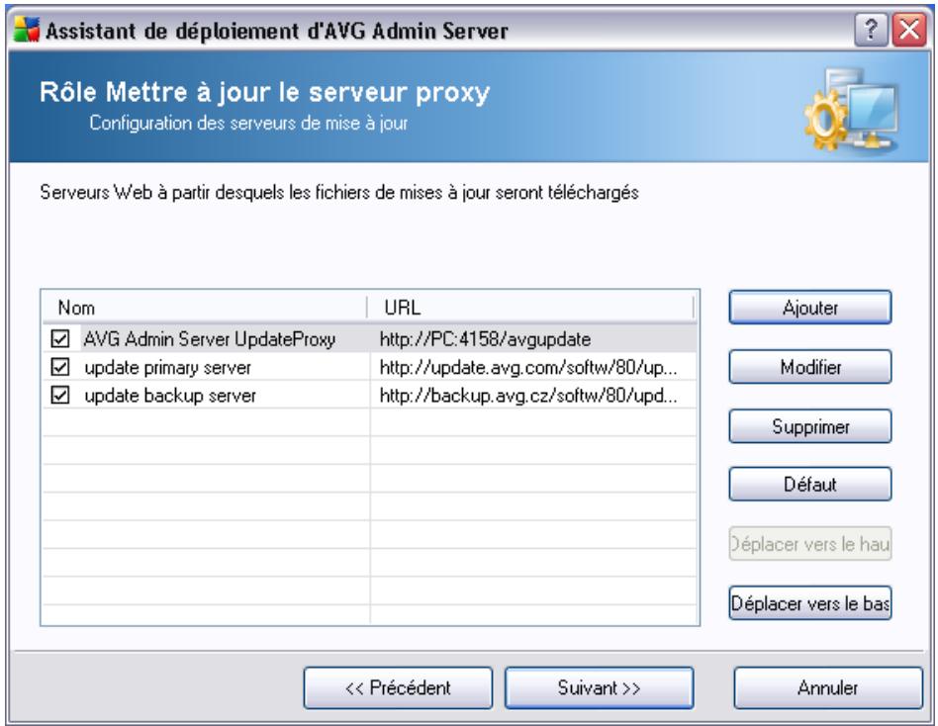Viewport: 938px width, 726px height.
Task: Click the http://PC:4158/avgupdate URL cell
Action: [x=485, y=339]
